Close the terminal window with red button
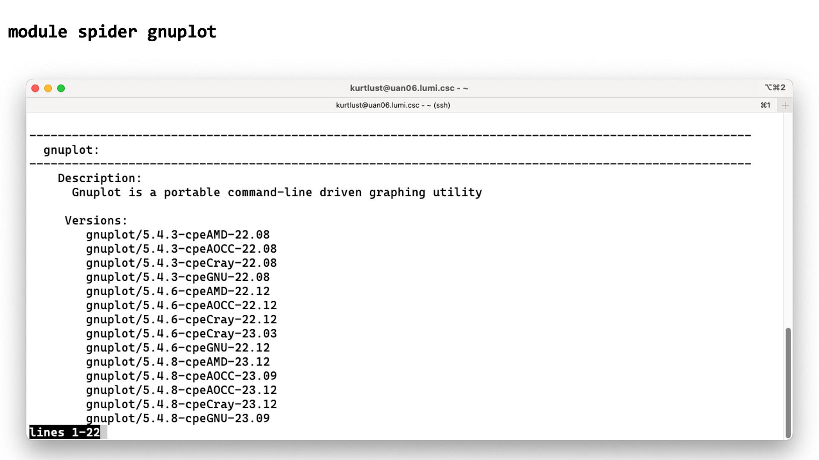 pos(35,88)
